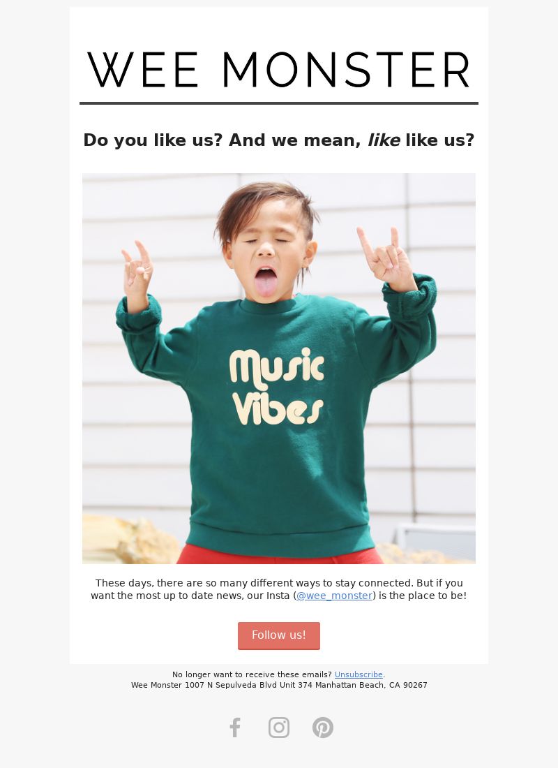Open the Instagram icon in footer
558x768 pixels.
pyautogui.click(x=279, y=728)
